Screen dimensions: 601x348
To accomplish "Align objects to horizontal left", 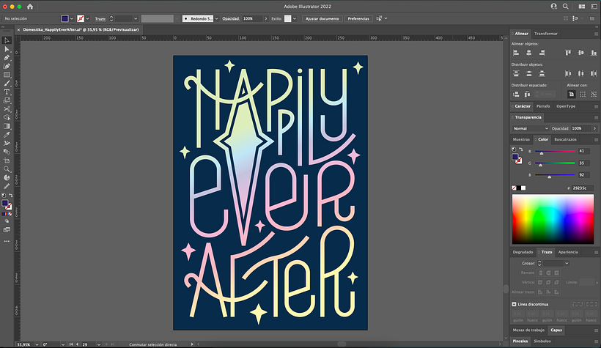I will pos(516,53).
